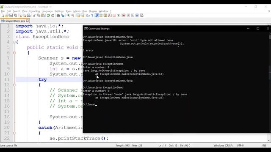Toggle word wrap in the toolbar
Viewport: 271px width, 152px height.
(x=88, y=15)
